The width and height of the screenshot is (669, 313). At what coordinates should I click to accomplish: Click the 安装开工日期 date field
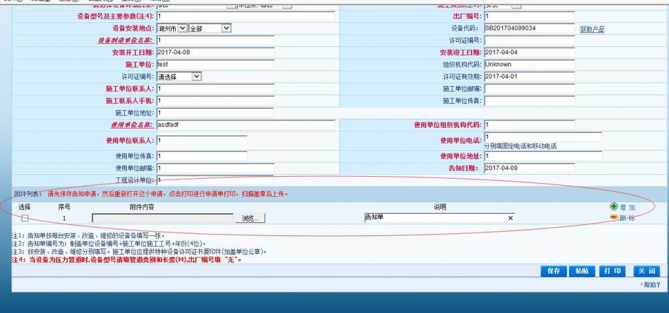tap(214, 52)
